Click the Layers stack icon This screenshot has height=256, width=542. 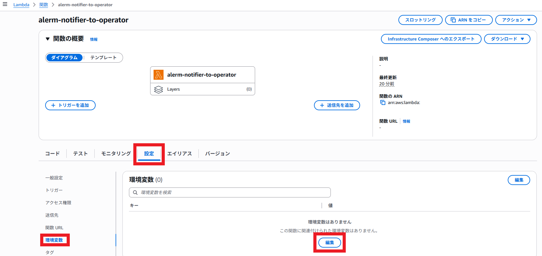pyautogui.click(x=159, y=89)
